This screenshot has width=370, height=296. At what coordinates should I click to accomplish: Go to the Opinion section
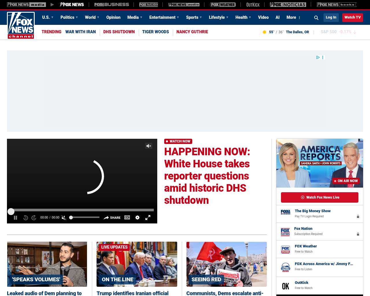click(x=113, y=17)
